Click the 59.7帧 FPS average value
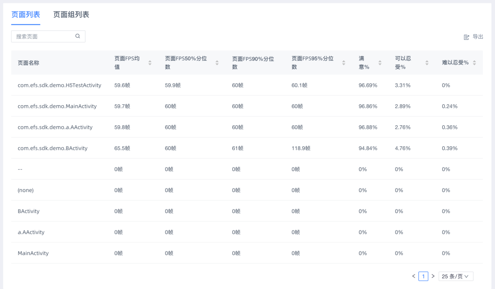Screen dimensions: 495x289 (x=122, y=107)
